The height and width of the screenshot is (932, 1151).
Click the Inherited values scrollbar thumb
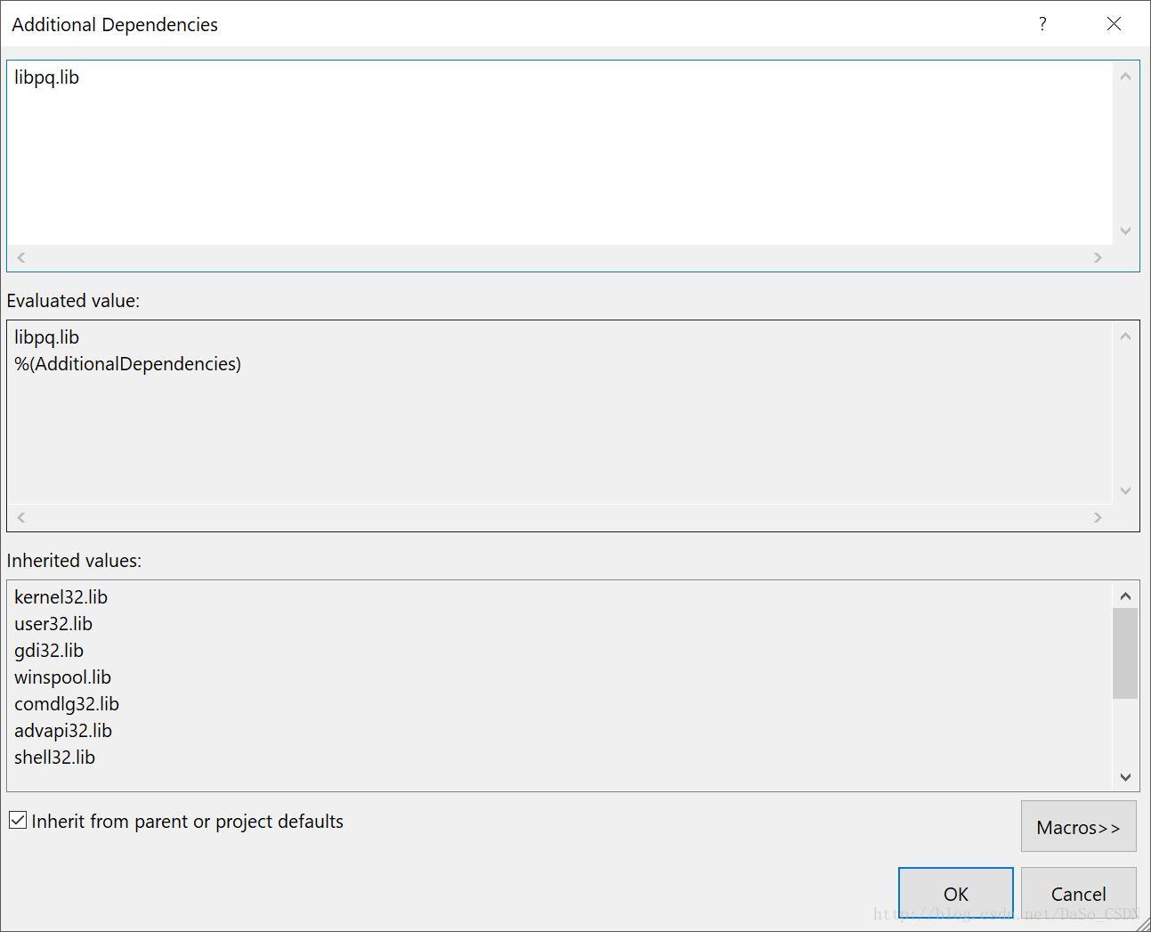[x=1125, y=653]
